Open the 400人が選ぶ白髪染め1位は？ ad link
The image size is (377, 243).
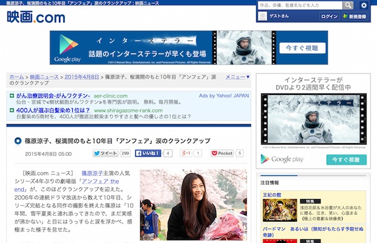pos(53,111)
